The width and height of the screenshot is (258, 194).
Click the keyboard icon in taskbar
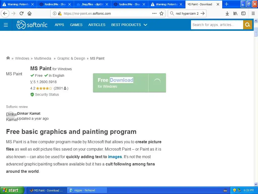click(225, 190)
